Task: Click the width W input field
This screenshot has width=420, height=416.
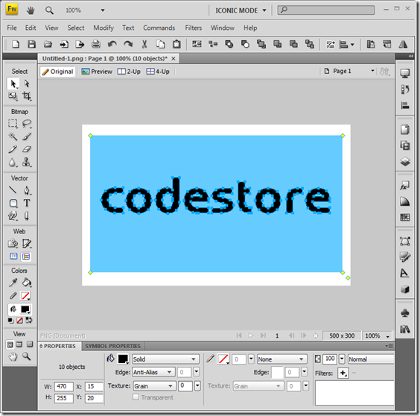Action: click(64, 386)
